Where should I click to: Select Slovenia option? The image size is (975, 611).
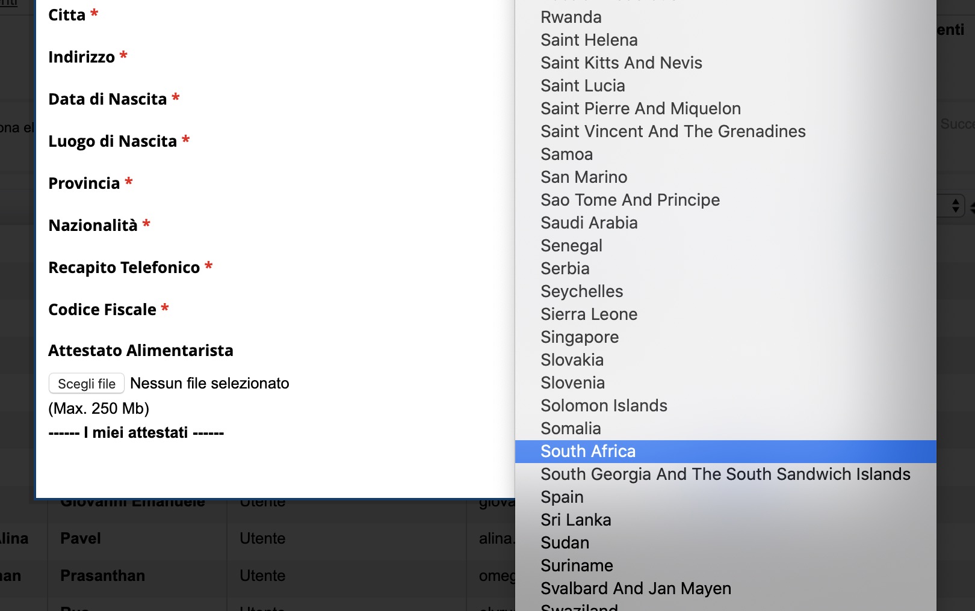tap(572, 383)
